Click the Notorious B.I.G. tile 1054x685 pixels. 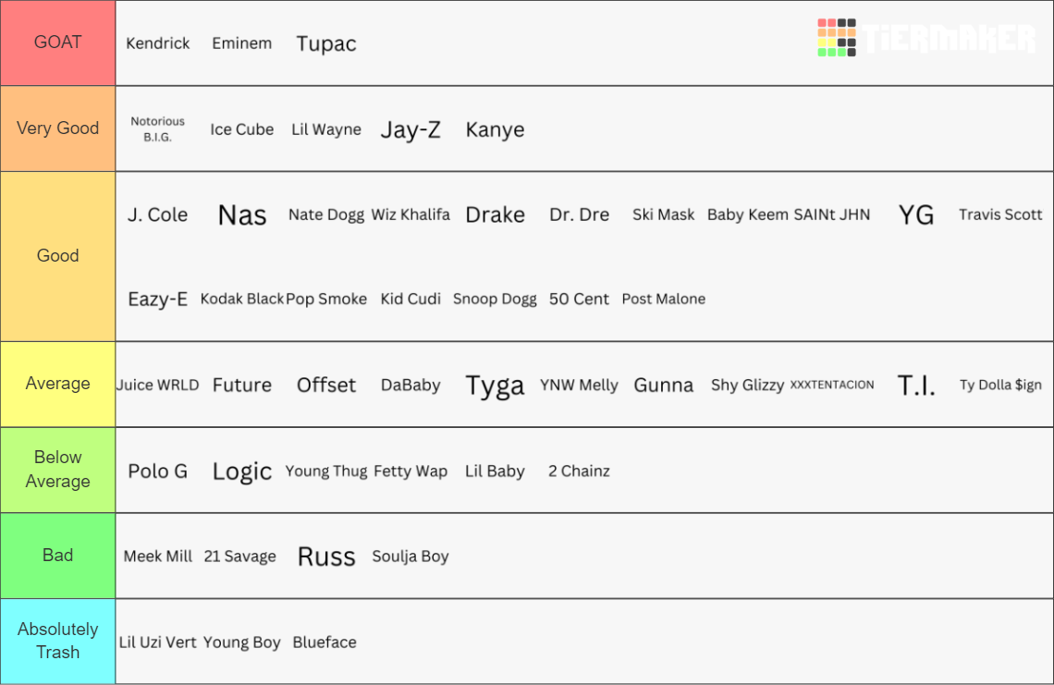(x=158, y=129)
